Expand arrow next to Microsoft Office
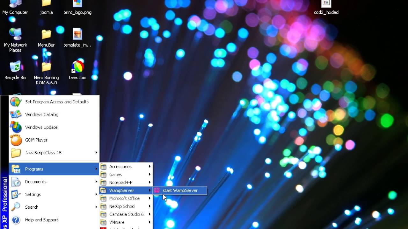 pos(149,198)
